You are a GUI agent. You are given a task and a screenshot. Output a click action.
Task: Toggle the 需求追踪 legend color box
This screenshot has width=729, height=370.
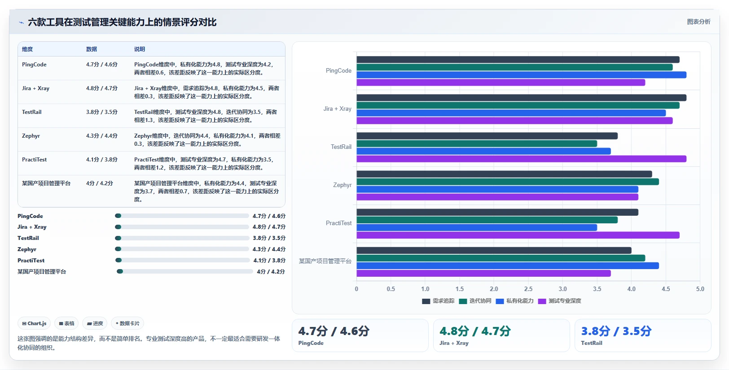click(x=426, y=301)
